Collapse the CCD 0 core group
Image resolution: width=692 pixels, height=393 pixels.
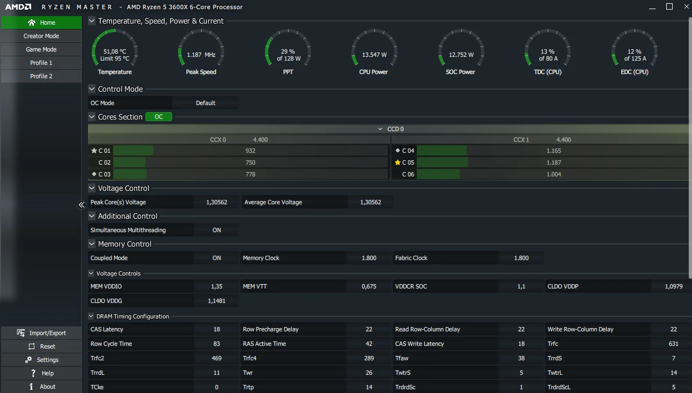point(380,129)
